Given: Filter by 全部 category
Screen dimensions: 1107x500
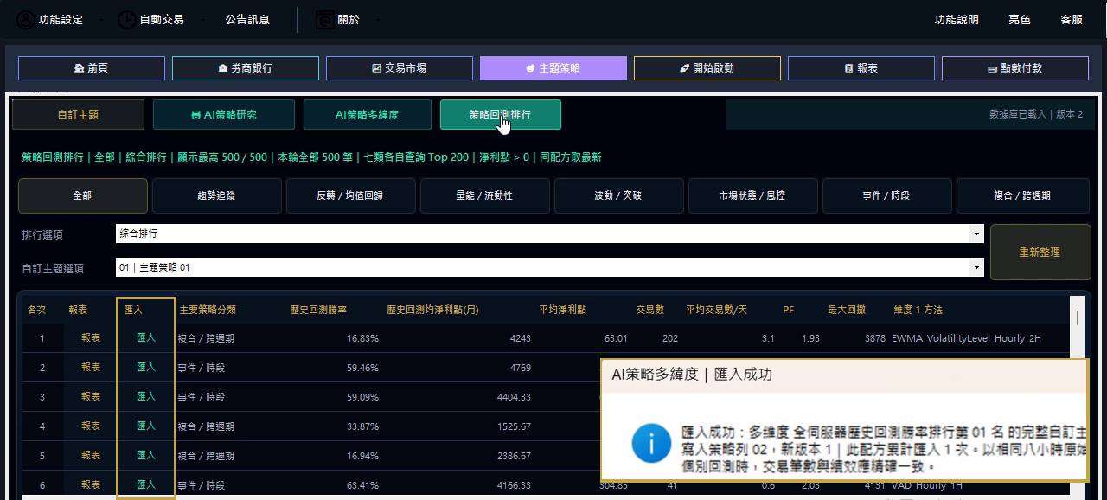Looking at the screenshot, I should pos(83,196).
